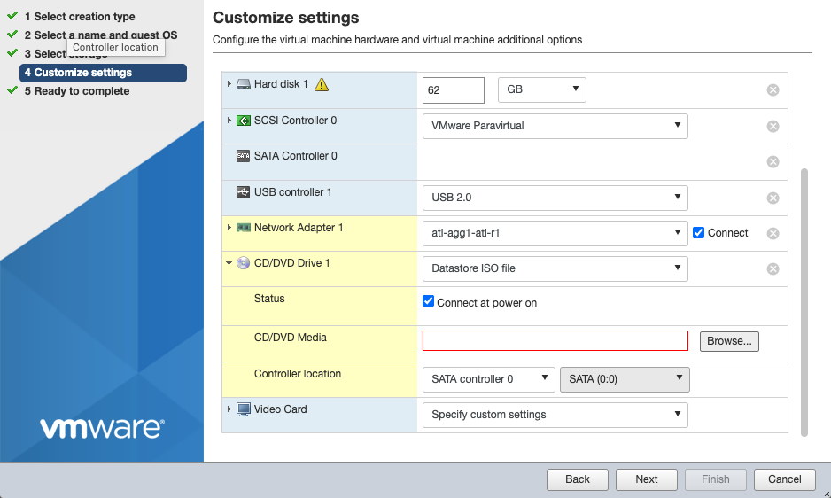Viewport: 831px width, 498px height.
Task: Uncheck the network adapter Connect checkbox
Action: pyautogui.click(x=698, y=233)
